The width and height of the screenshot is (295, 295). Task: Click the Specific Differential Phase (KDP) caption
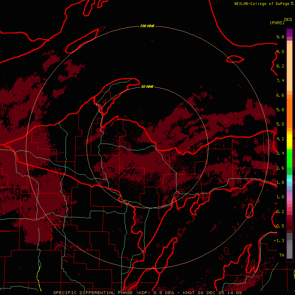102,293
